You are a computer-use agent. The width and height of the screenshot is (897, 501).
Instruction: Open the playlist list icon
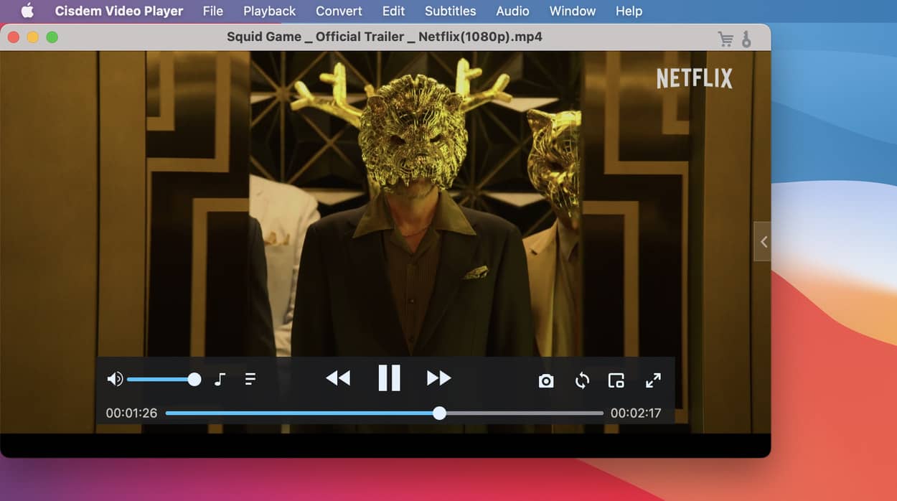pos(250,379)
